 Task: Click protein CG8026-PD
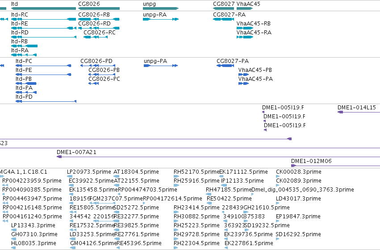tap(96, 61)
